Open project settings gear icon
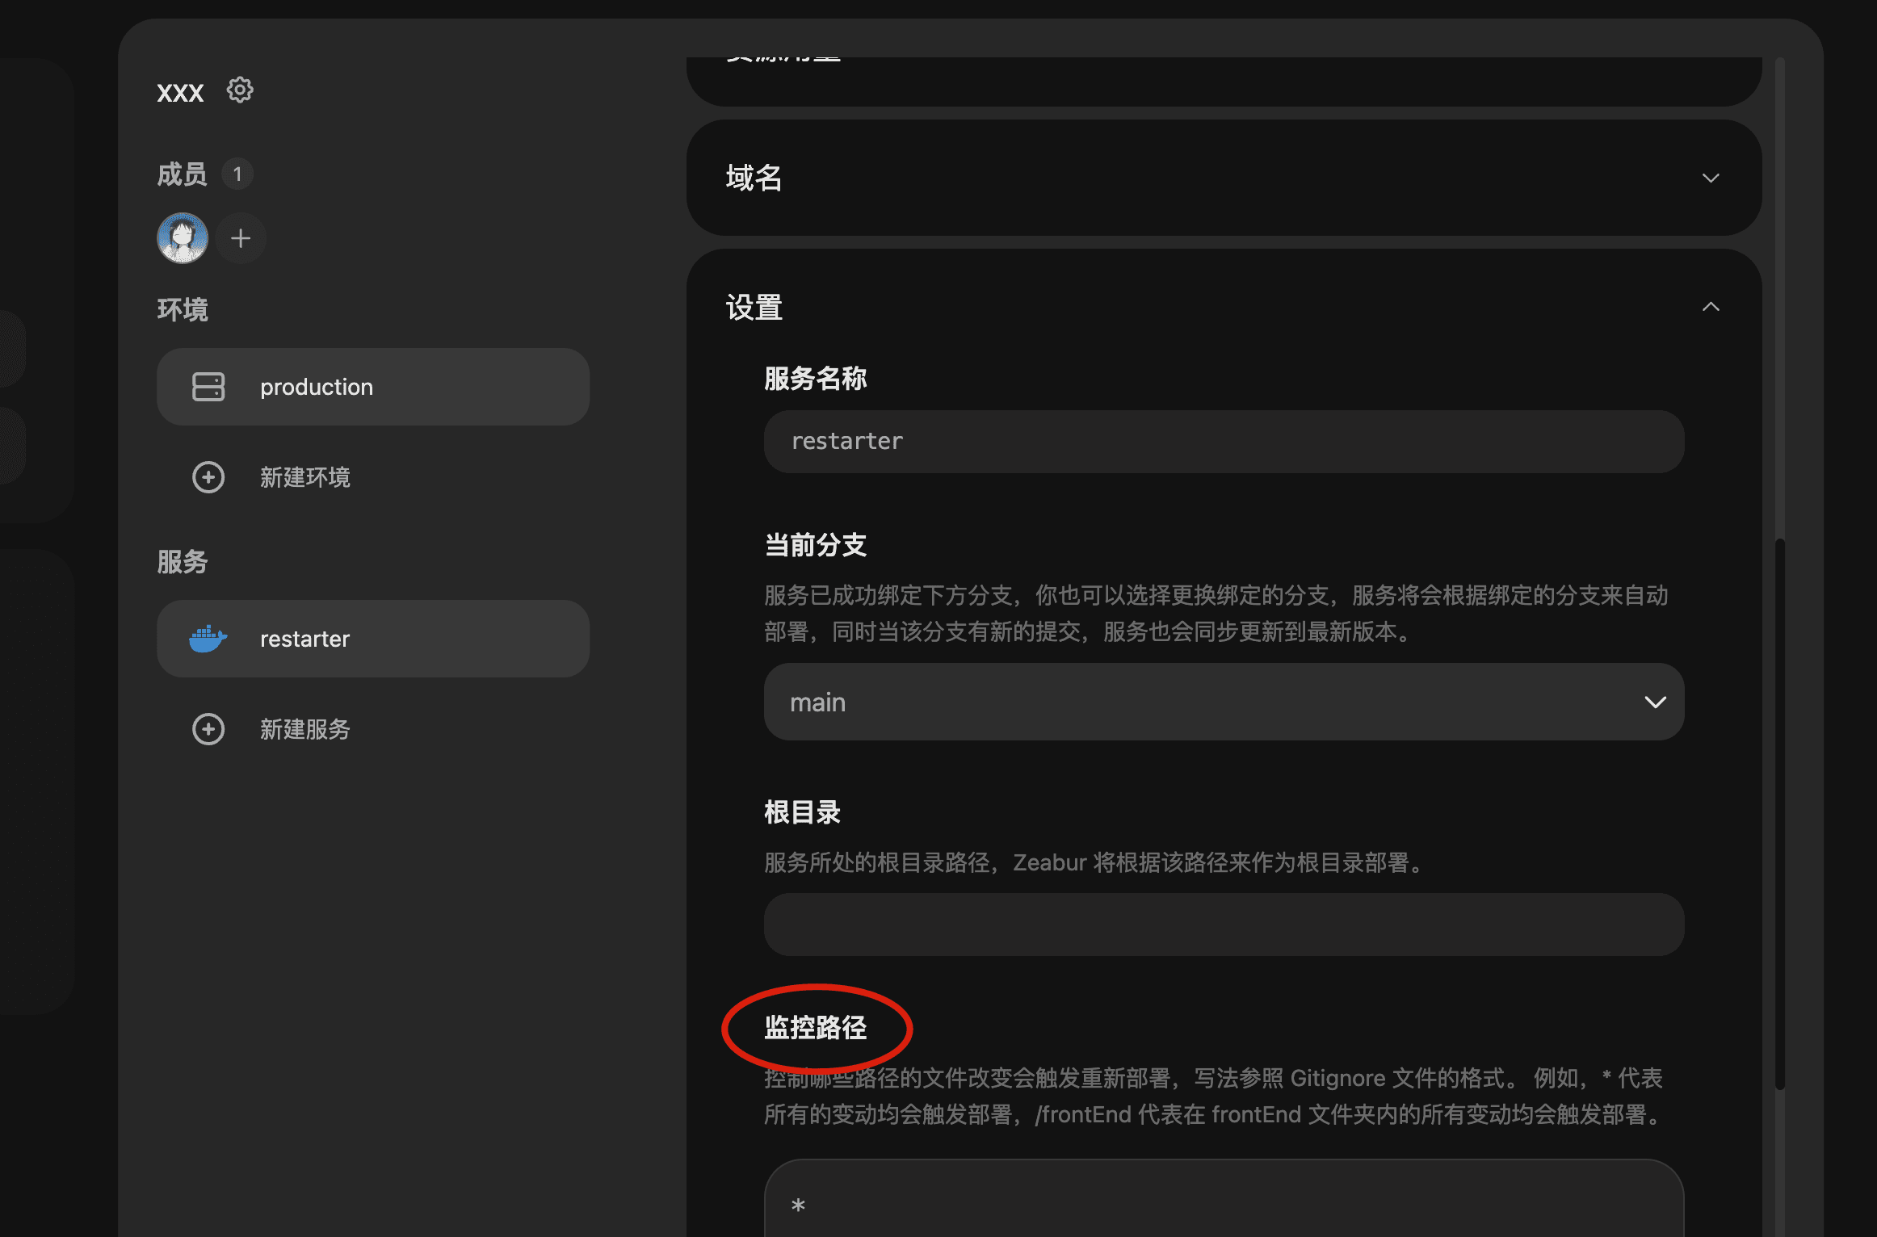1877x1237 pixels. 240,90
